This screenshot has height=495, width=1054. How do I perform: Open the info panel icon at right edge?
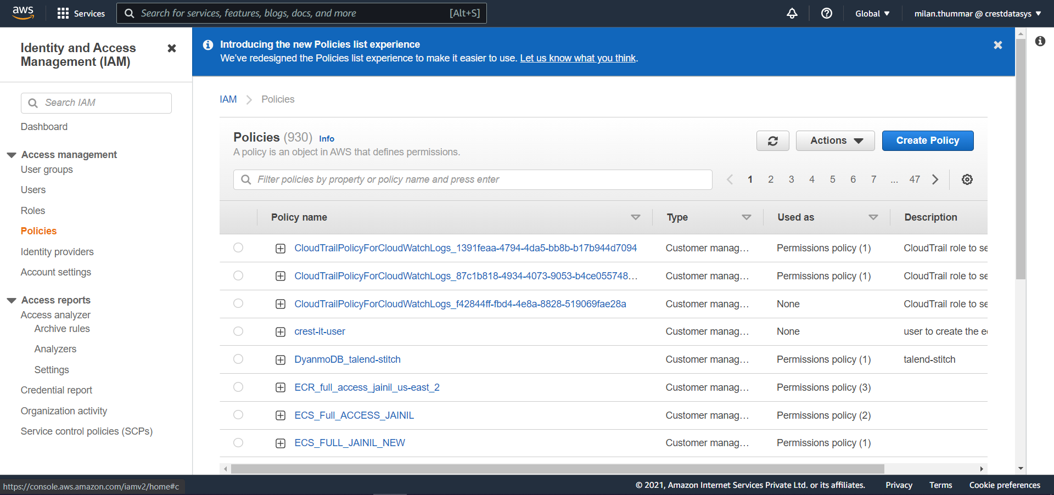pyautogui.click(x=1040, y=41)
